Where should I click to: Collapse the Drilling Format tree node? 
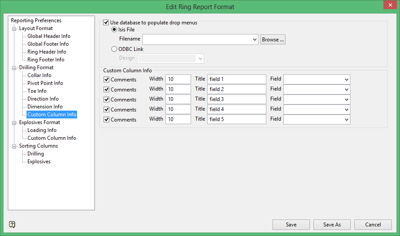(14, 68)
